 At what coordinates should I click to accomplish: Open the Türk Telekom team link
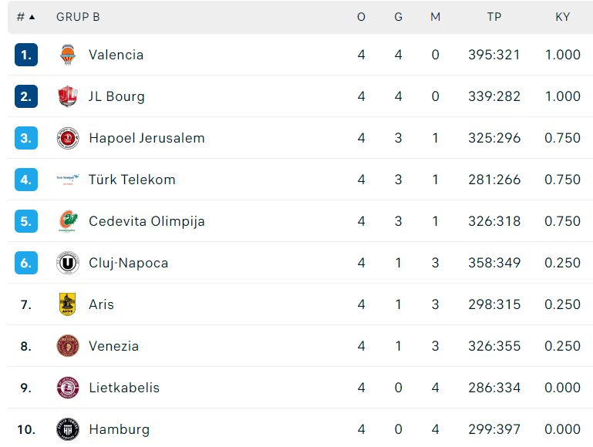(132, 180)
